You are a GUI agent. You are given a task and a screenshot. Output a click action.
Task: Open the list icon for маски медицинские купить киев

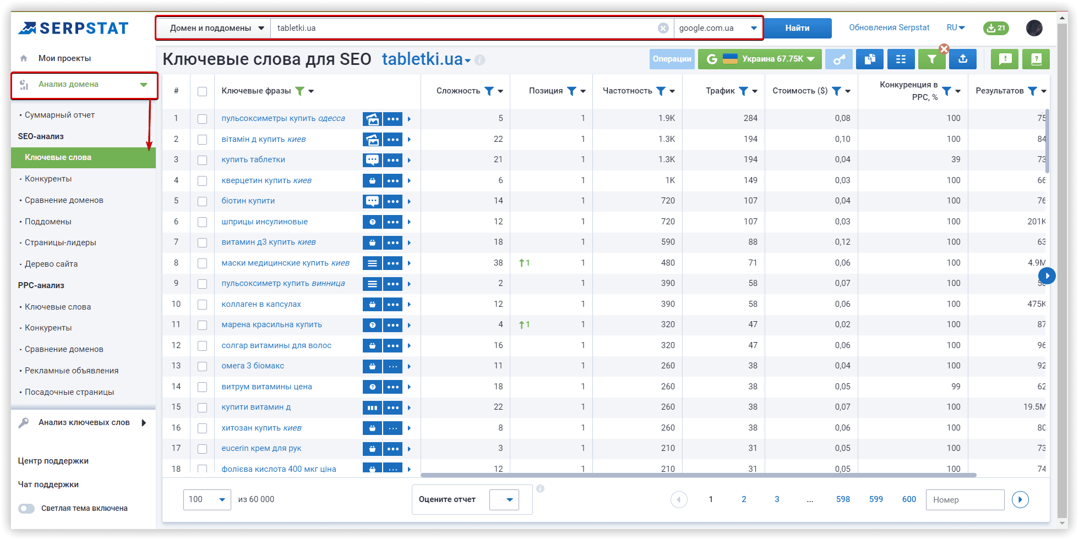click(x=373, y=263)
